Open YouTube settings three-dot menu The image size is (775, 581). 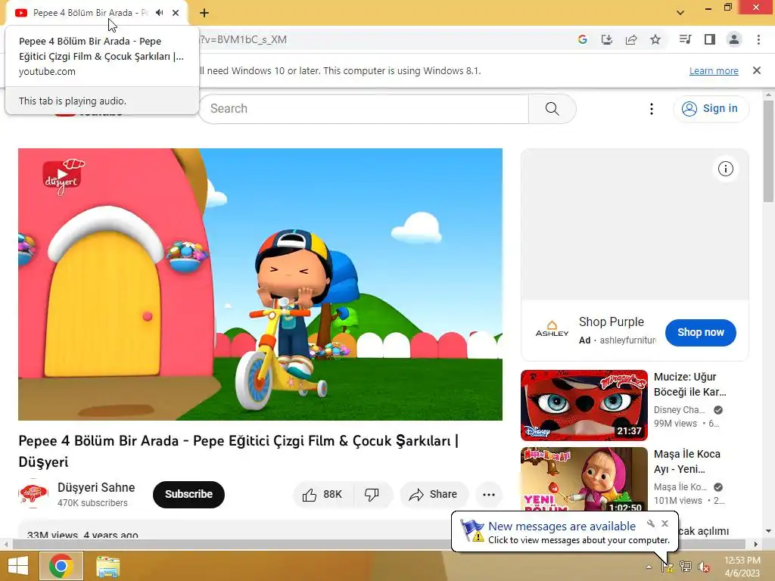point(652,109)
